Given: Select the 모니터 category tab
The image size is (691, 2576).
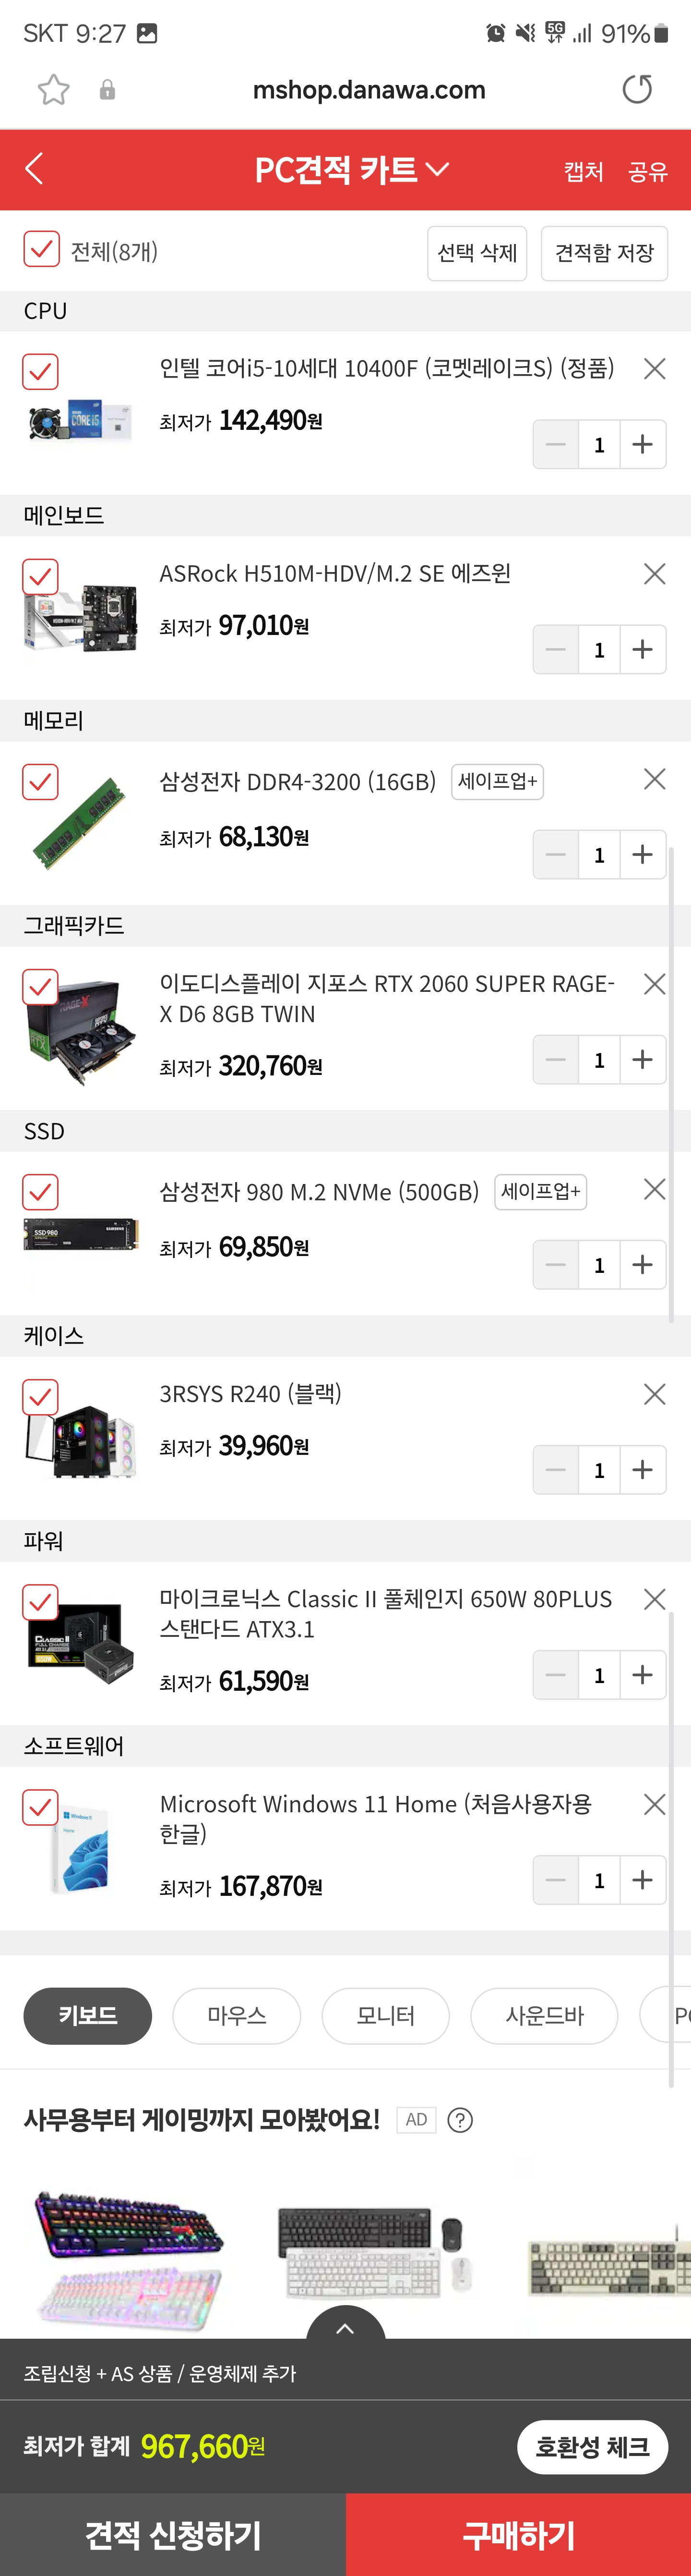Looking at the screenshot, I should 385,2016.
